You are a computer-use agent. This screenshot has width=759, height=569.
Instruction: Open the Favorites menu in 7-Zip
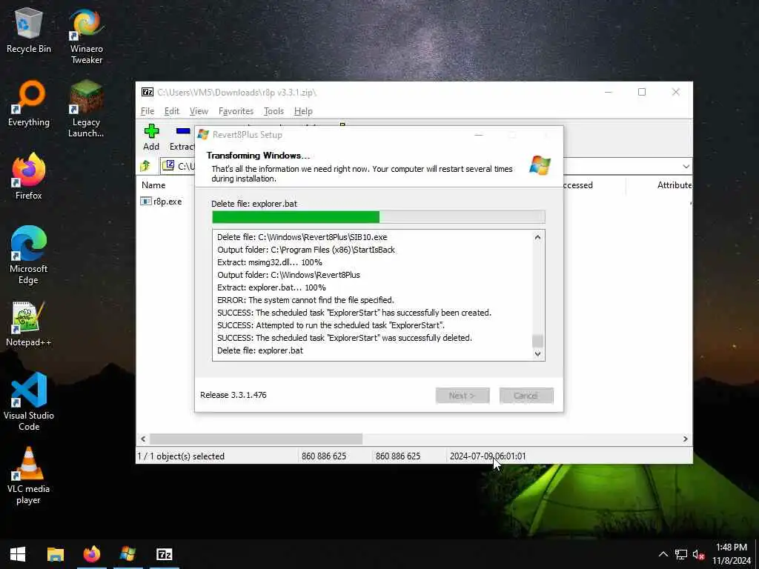coord(236,111)
